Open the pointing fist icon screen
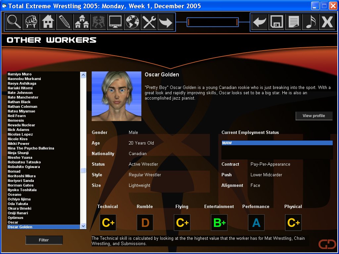 [x=31, y=22]
